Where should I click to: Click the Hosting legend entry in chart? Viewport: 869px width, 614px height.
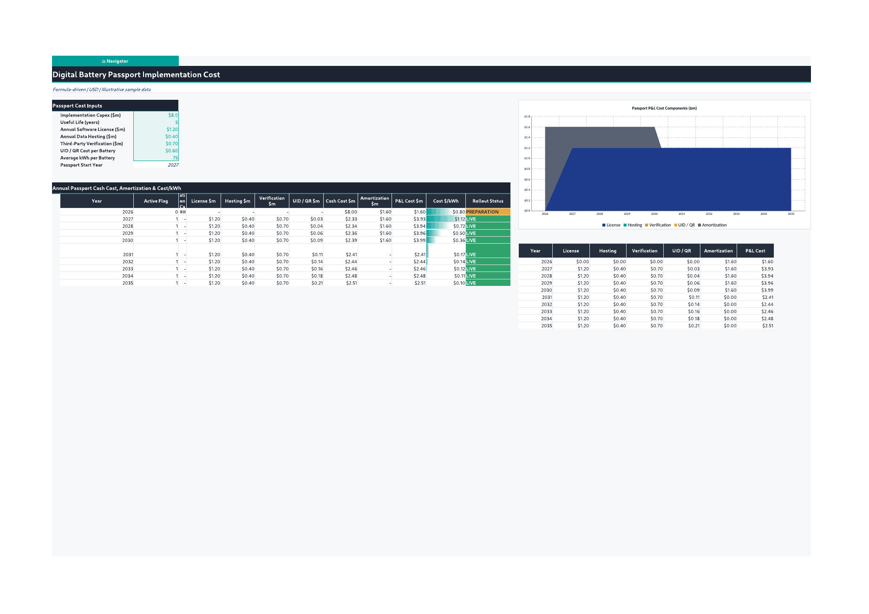pyautogui.click(x=633, y=225)
